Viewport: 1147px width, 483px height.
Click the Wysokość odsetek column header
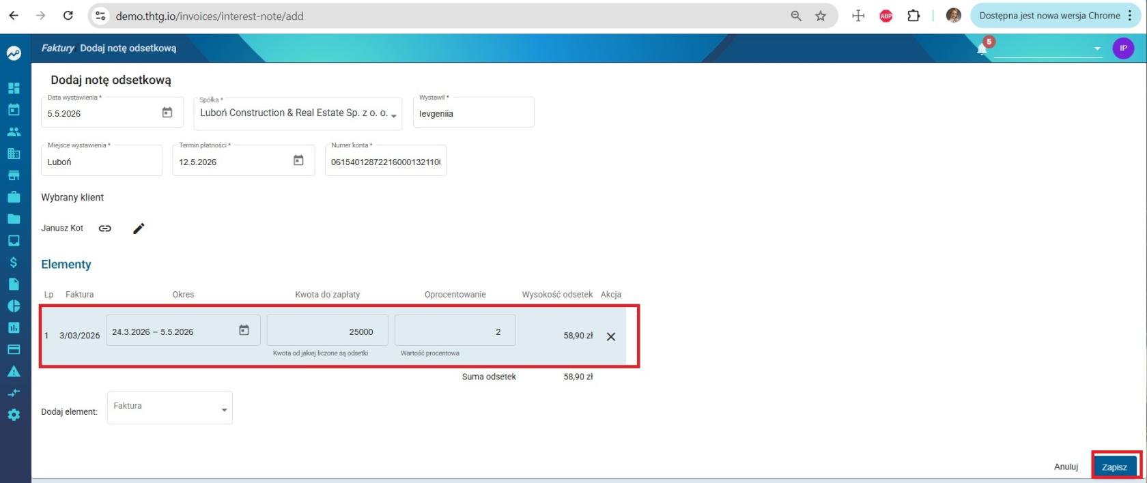[557, 295]
